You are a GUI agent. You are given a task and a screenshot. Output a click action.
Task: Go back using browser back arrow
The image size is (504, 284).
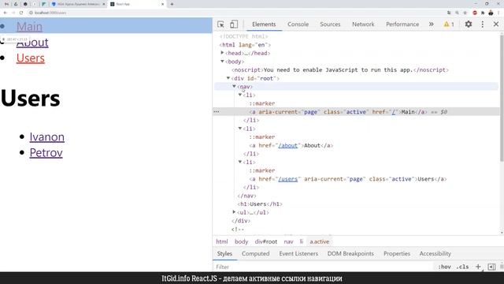point(6,13)
